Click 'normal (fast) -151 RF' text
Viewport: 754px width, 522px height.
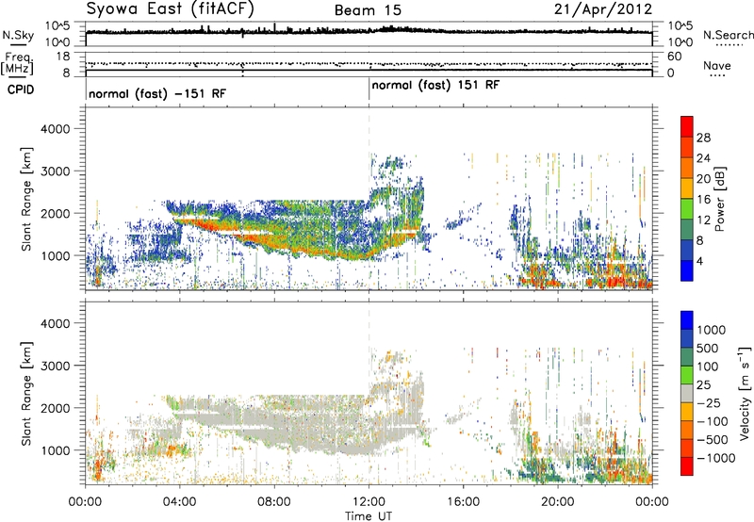coord(157,93)
